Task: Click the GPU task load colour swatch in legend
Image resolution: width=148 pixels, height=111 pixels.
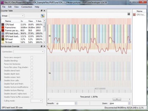Action: coord(134,15)
